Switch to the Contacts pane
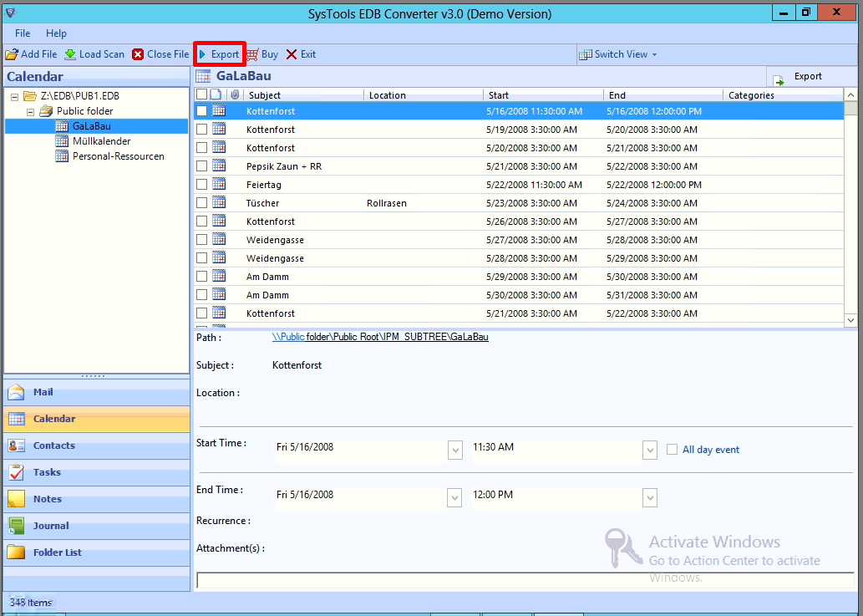This screenshot has height=616, width=863. (96, 445)
